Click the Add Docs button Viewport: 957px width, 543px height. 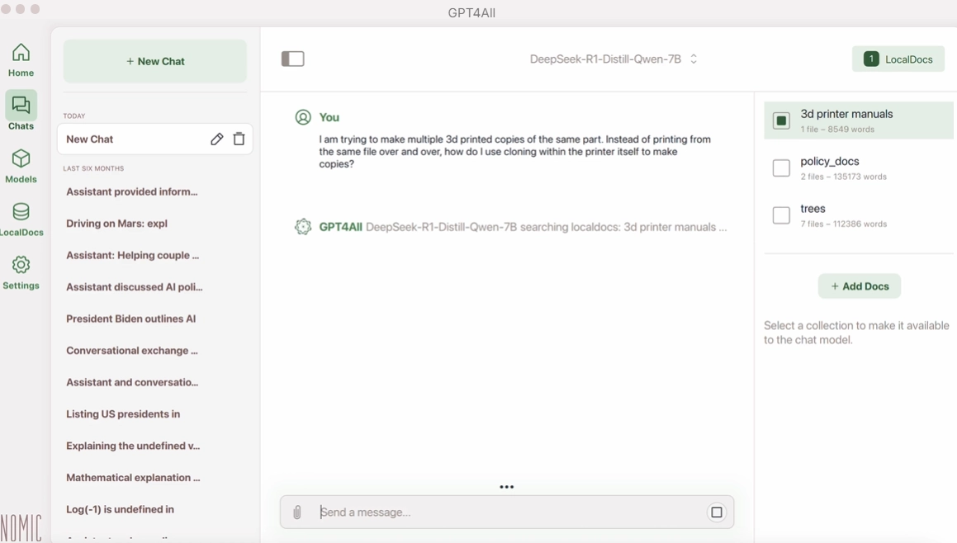(860, 286)
